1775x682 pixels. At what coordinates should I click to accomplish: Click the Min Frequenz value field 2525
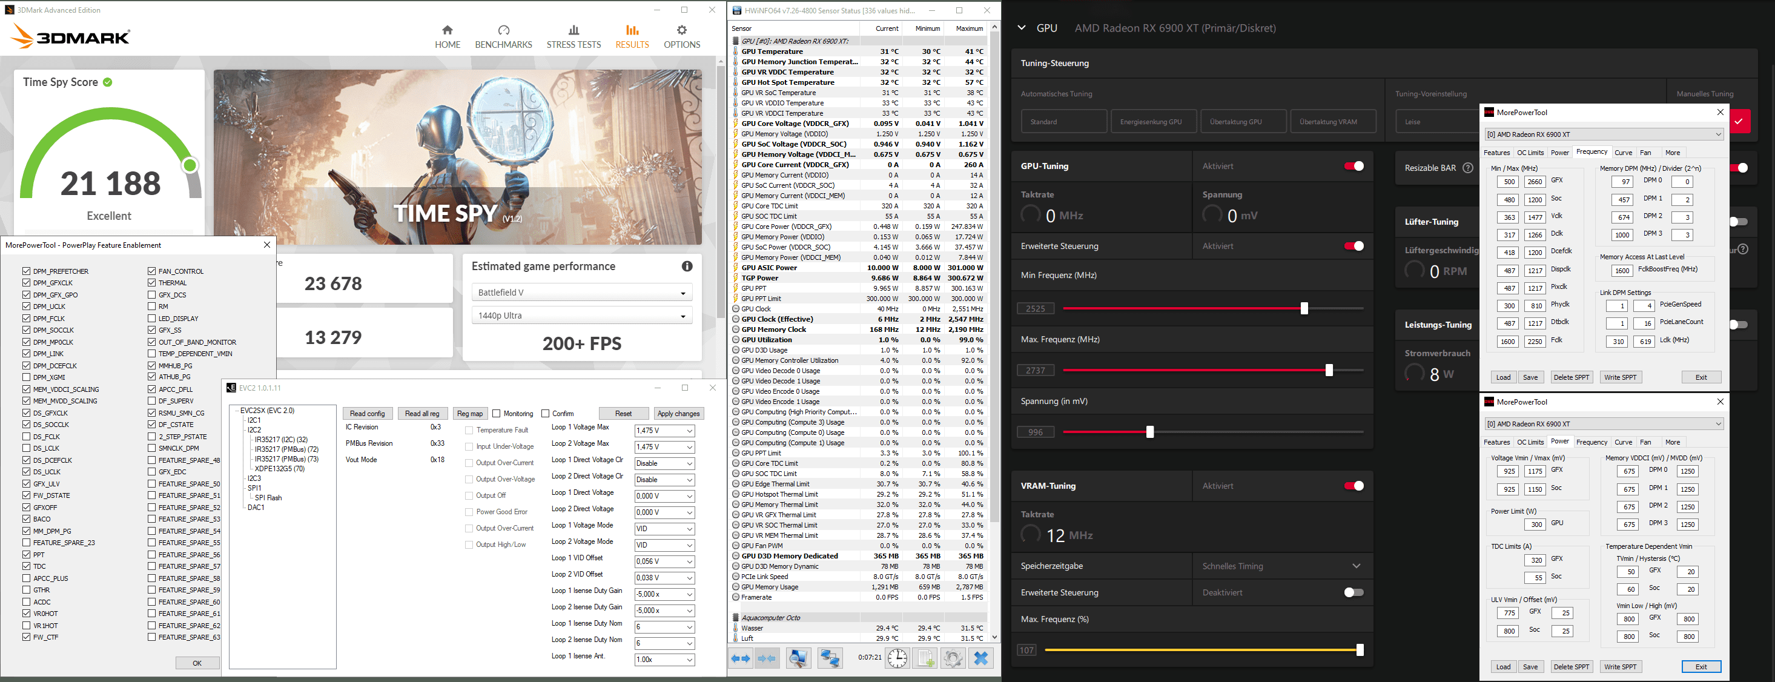click(x=1036, y=309)
